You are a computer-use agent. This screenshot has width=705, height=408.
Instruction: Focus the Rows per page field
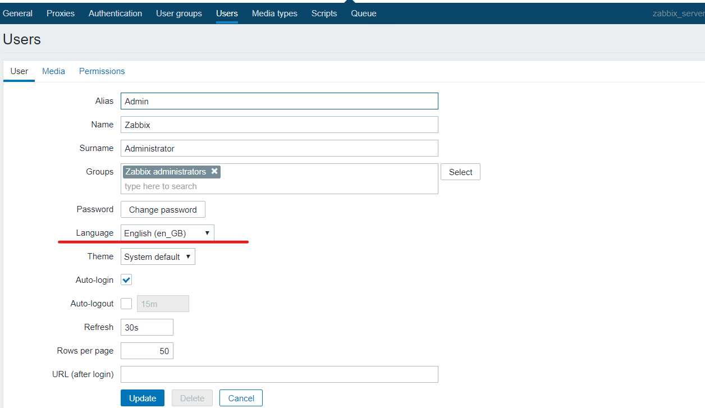[x=147, y=351]
